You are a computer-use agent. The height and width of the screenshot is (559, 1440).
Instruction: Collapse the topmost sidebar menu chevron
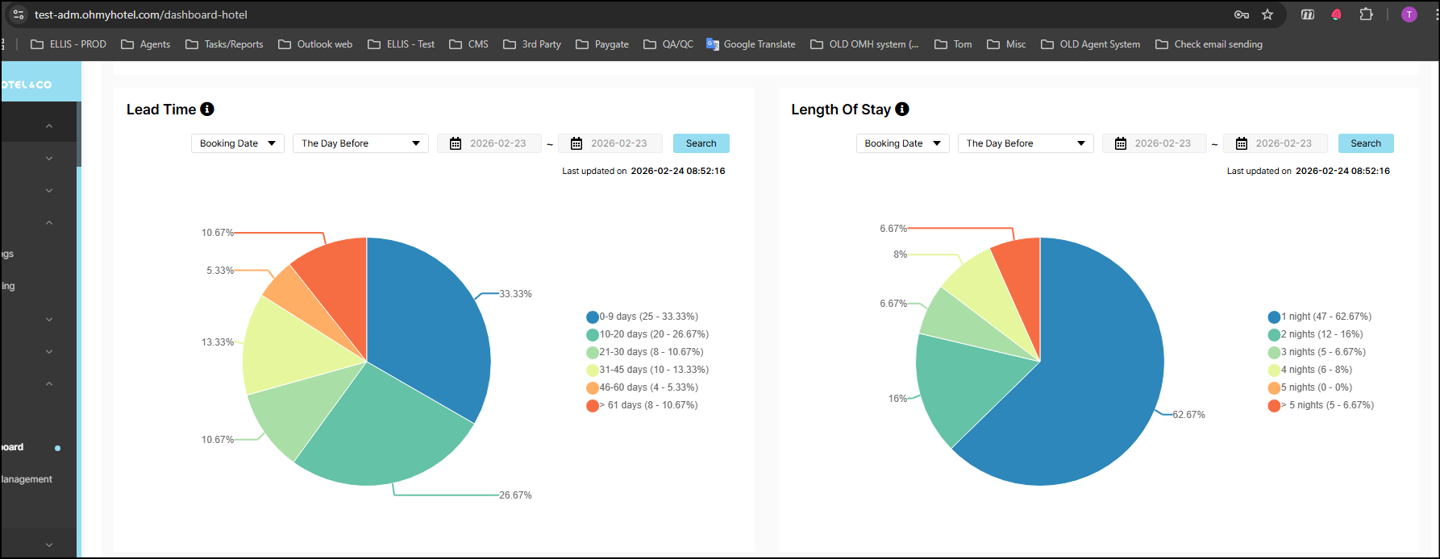coord(49,126)
